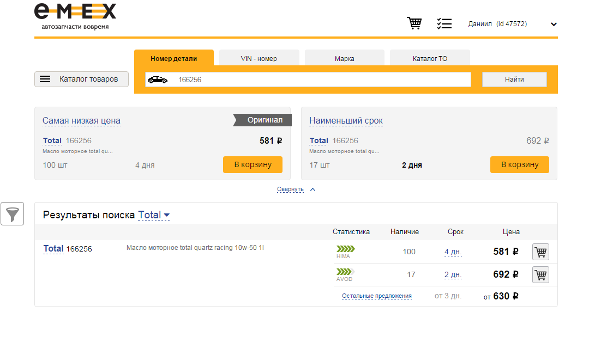
Task: Add the lowest price offer В корзину
Action: tap(253, 164)
